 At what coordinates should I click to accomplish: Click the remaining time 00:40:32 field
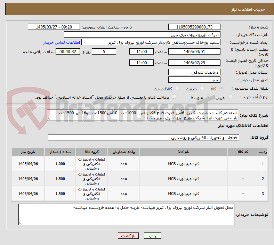pyautogui.click(x=67, y=52)
